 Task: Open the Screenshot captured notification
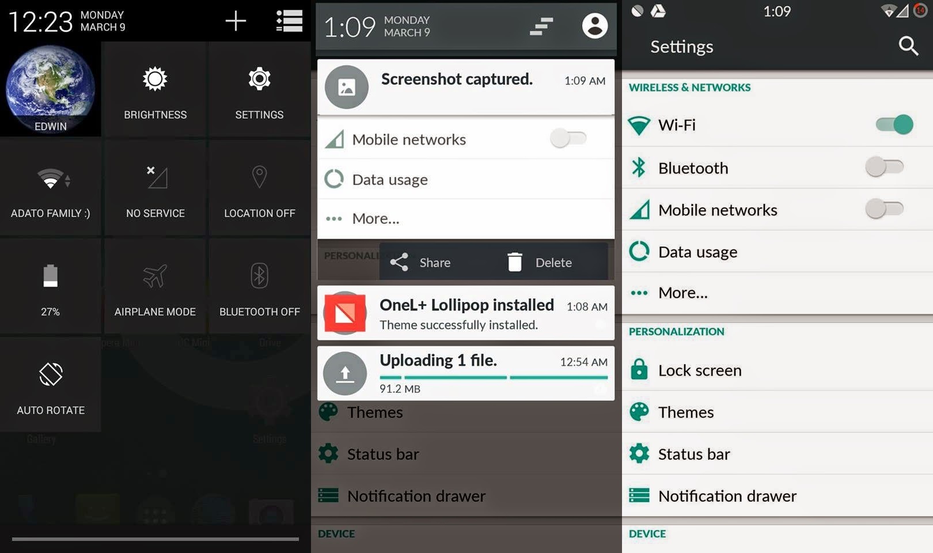click(466, 87)
